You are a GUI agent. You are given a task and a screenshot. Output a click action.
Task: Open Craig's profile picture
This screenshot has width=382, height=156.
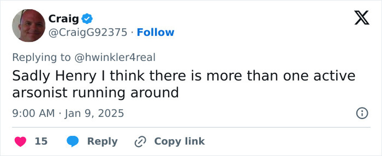[29, 26]
